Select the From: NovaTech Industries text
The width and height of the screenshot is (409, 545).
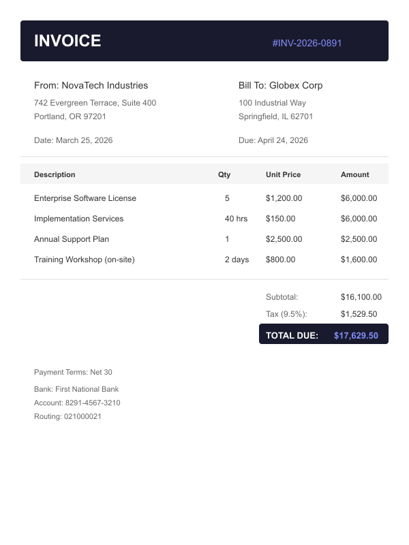[x=91, y=86]
